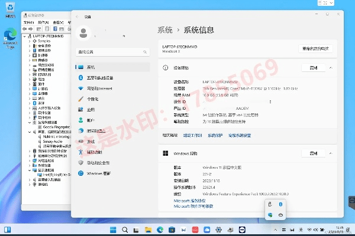Collapse the 生物识别设备 node in Device Manager
Viewport: 355px width, 236px height.
(x=30, y=122)
